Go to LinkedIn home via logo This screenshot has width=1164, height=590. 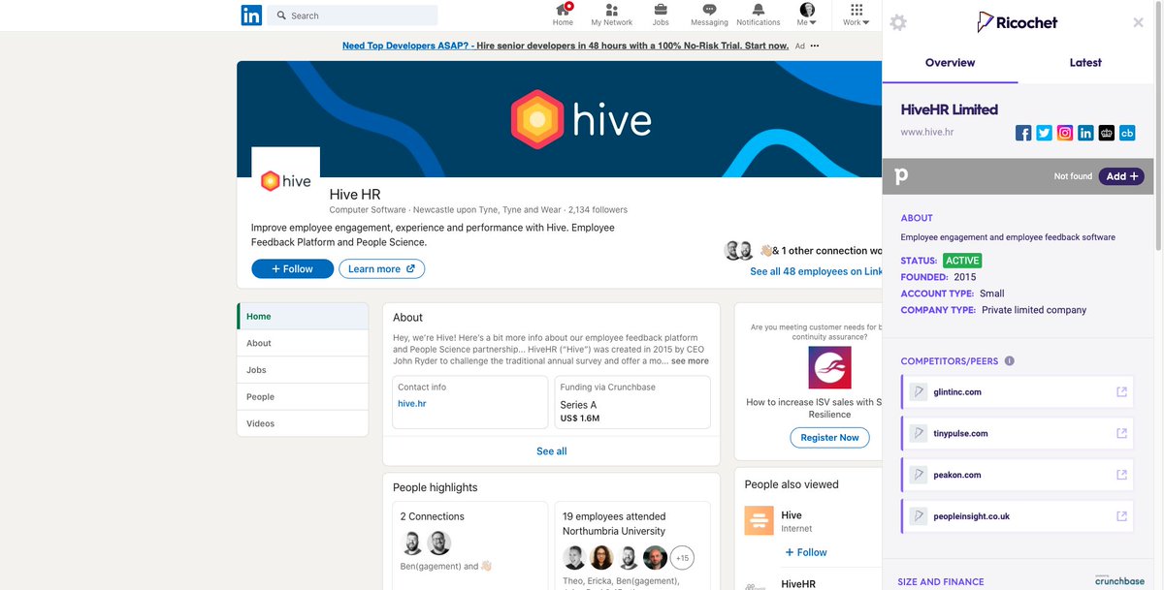pos(251,16)
